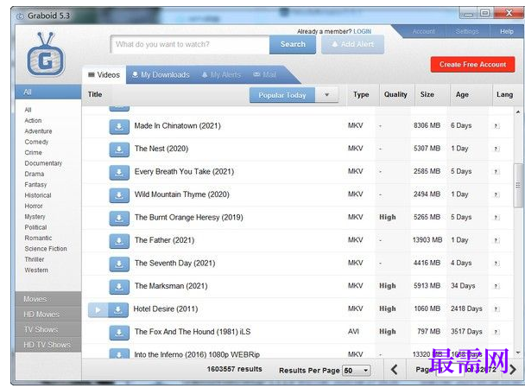Viewport: 525px width, 388px height.
Task: Download Made In Chinatown (2021)
Action: [x=119, y=127]
